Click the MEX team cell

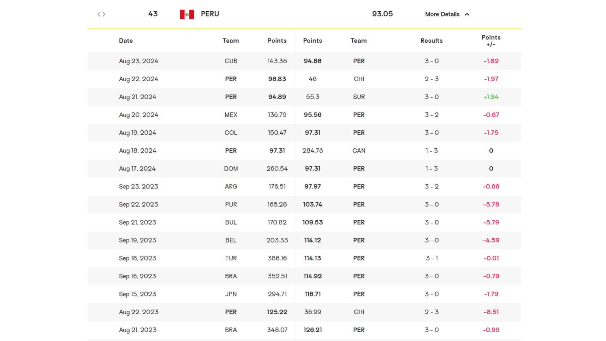[x=231, y=115]
